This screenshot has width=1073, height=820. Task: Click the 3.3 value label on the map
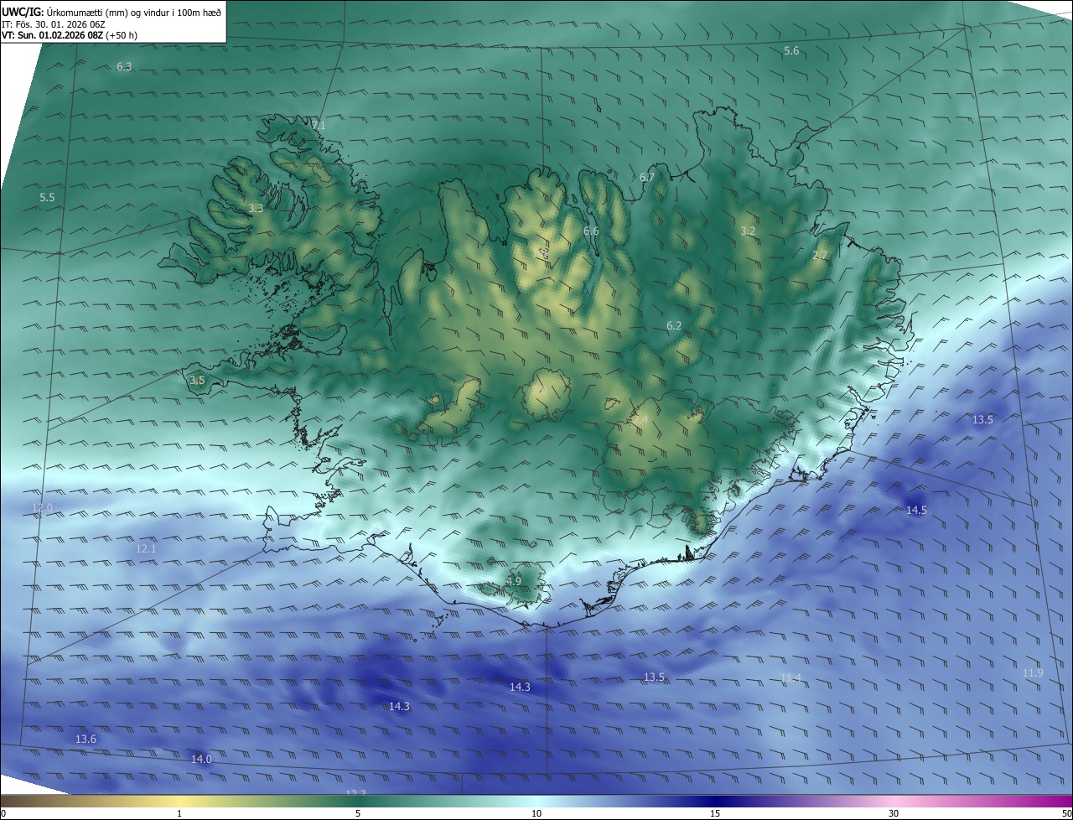click(x=256, y=208)
